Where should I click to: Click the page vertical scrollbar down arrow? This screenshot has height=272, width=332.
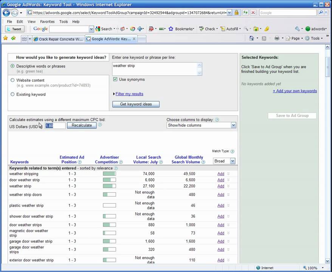pos(327,261)
